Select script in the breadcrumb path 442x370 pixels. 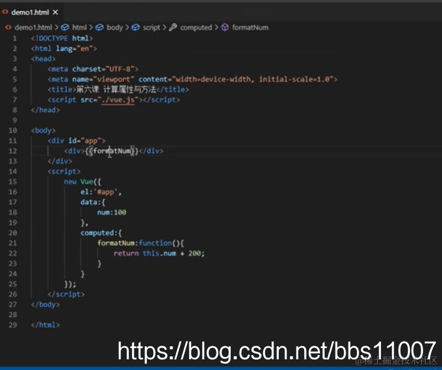(x=151, y=28)
